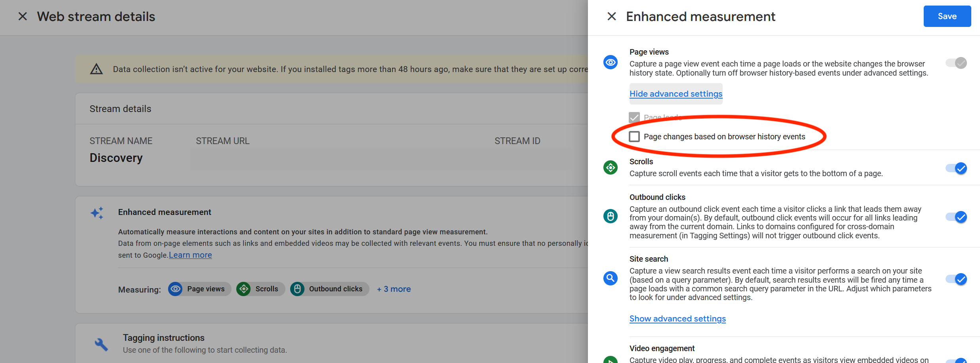Click the green Scrolls icon
This screenshot has width=980, height=363.
(611, 167)
